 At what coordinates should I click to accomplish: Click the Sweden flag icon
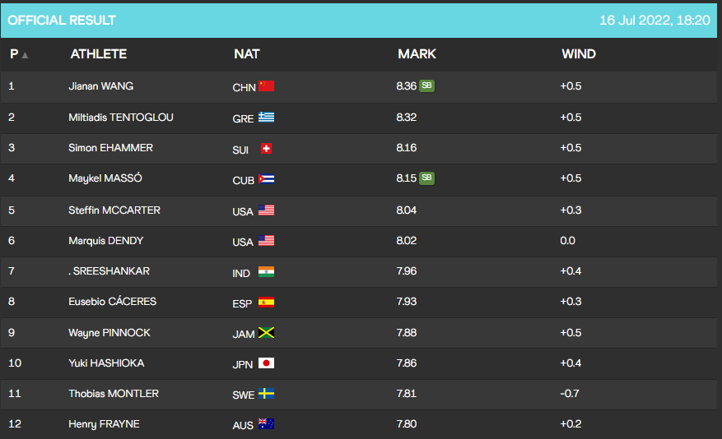(266, 394)
